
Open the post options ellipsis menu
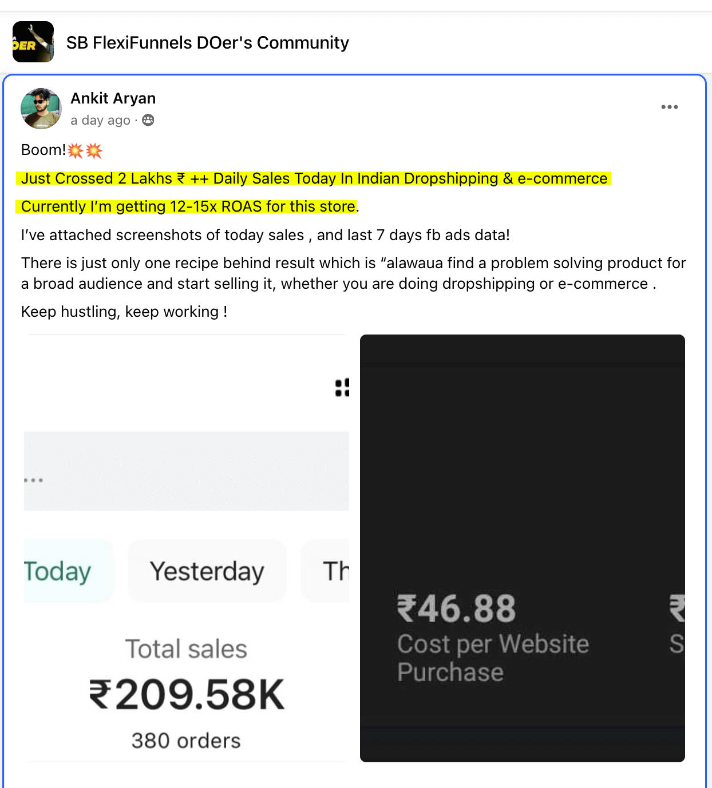(x=670, y=107)
